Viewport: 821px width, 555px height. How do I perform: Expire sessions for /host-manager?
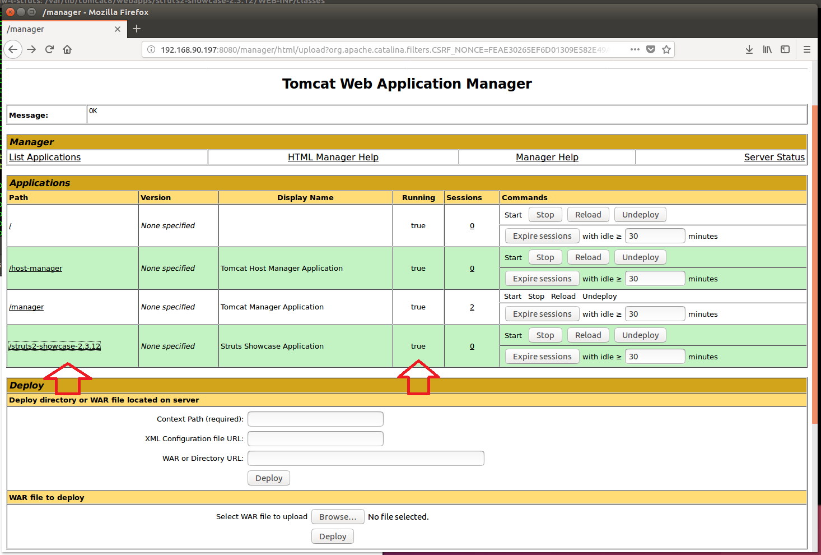point(542,279)
